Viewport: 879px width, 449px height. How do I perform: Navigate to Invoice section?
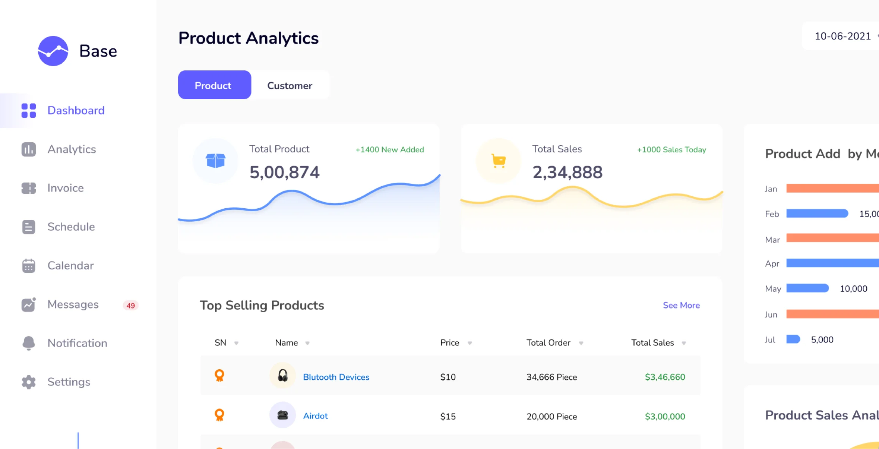click(65, 188)
